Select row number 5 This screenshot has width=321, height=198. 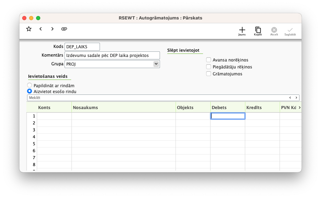pos(32,144)
